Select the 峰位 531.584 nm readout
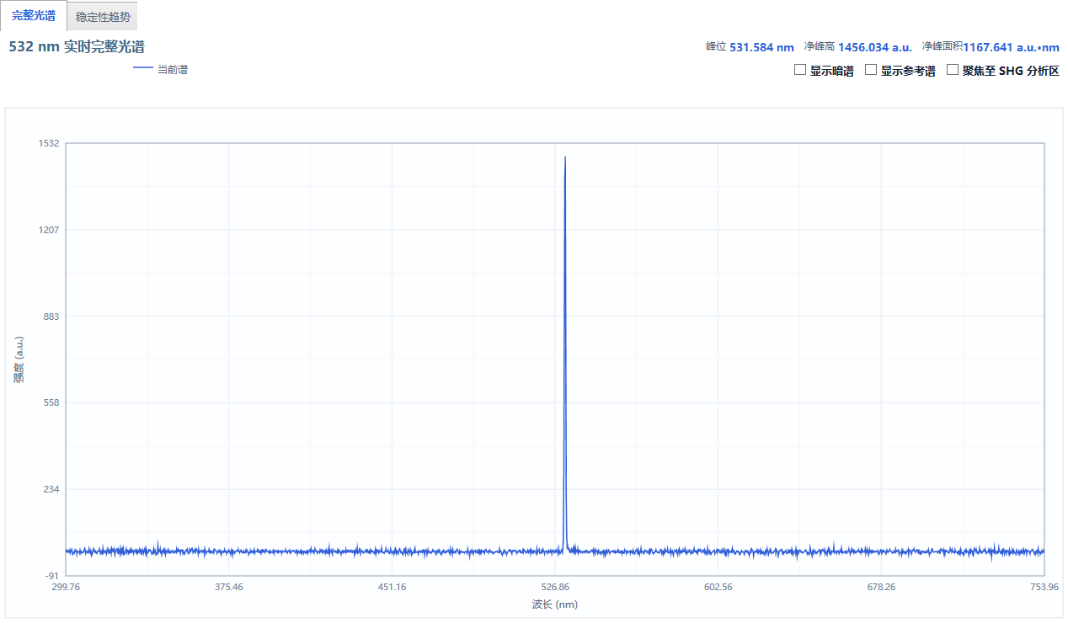1068x623 pixels. (x=750, y=47)
